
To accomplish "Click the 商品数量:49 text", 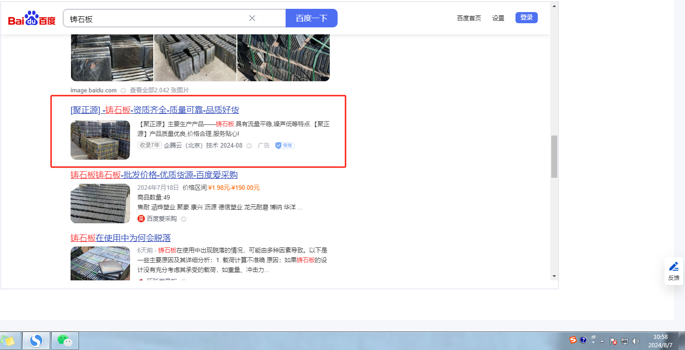I will click(x=154, y=197).
